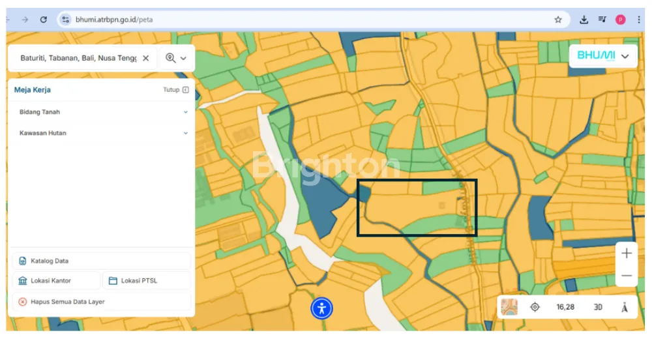This screenshot has height=337, width=652.
Task: Expand the Bidang Tanah layer section
Action: pyautogui.click(x=185, y=112)
